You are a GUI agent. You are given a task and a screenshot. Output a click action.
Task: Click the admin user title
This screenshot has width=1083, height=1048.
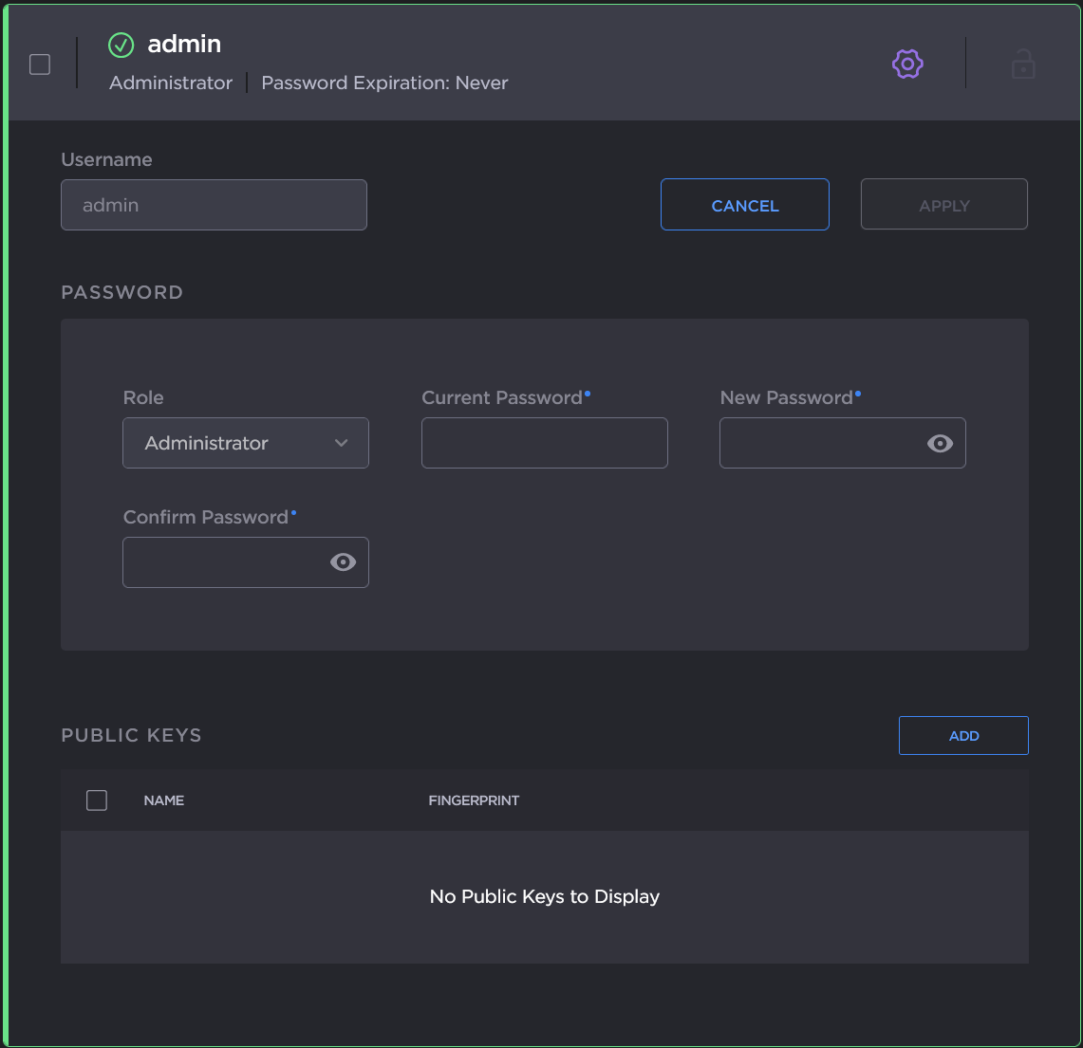[184, 45]
